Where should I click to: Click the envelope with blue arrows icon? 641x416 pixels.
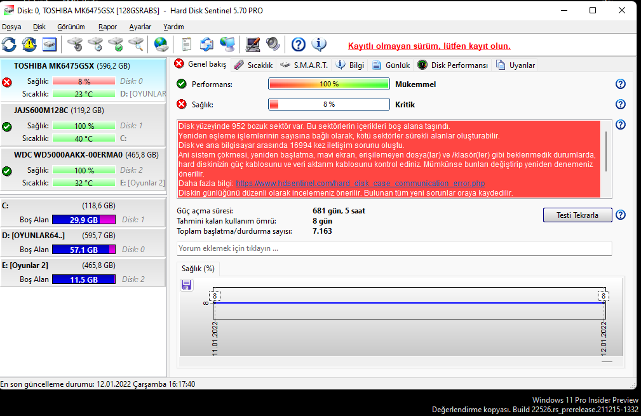tap(207, 44)
